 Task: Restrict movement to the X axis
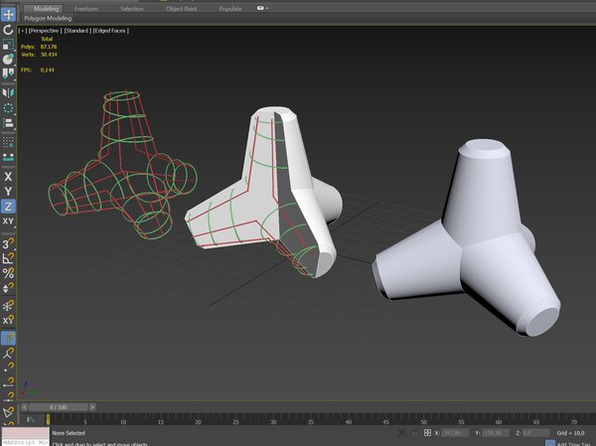point(8,177)
